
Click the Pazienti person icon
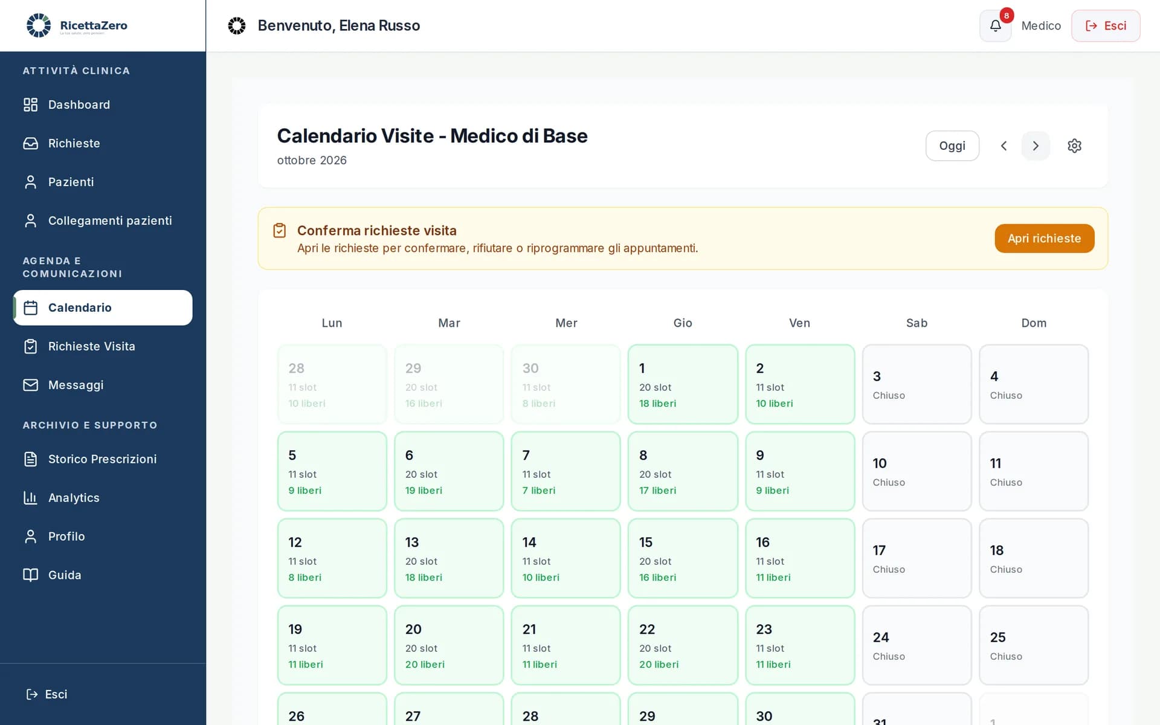pos(31,182)
